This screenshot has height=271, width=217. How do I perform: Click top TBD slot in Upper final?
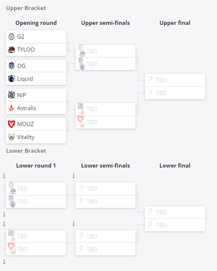pyautogui.click(x=175, y=80)
